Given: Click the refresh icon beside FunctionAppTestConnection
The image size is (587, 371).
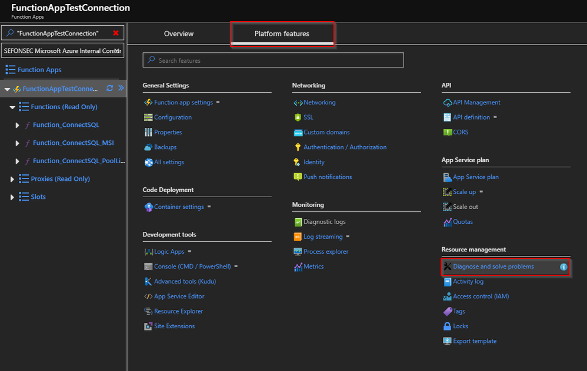Looking at the screenshot, I should click(109, 89).
